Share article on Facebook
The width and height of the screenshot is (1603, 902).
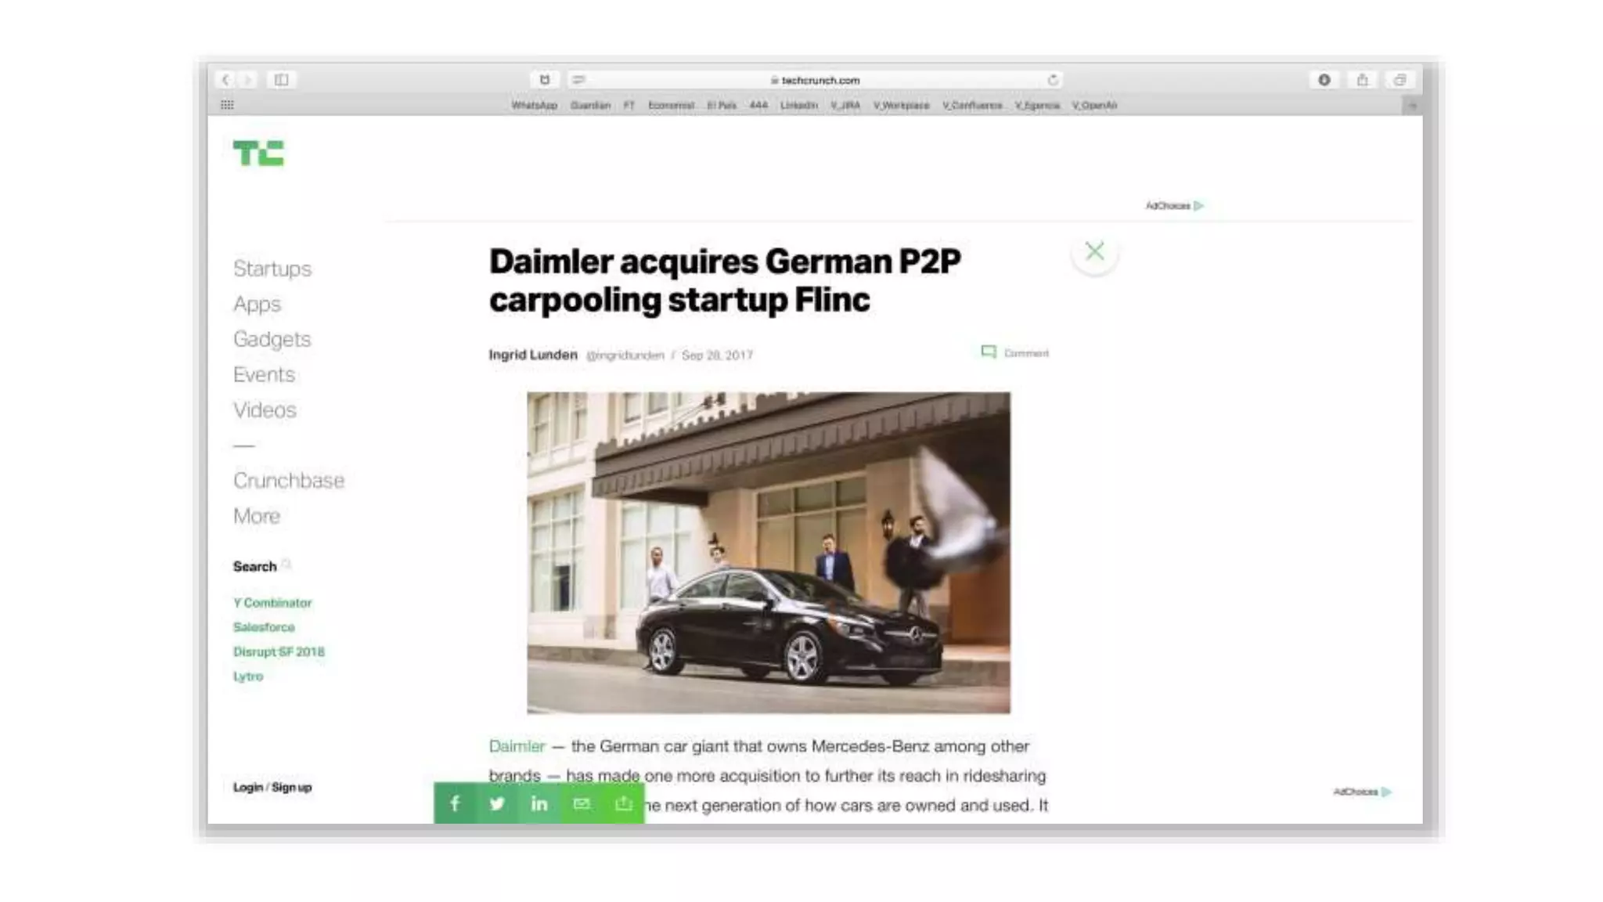[455, 803]
